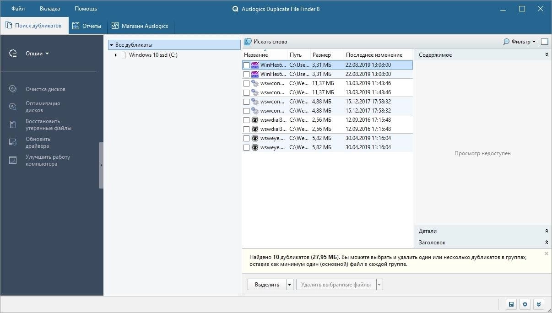Screen dimensions: 552x313
Task: Close the yellow info message
Action: coord(547,253)
